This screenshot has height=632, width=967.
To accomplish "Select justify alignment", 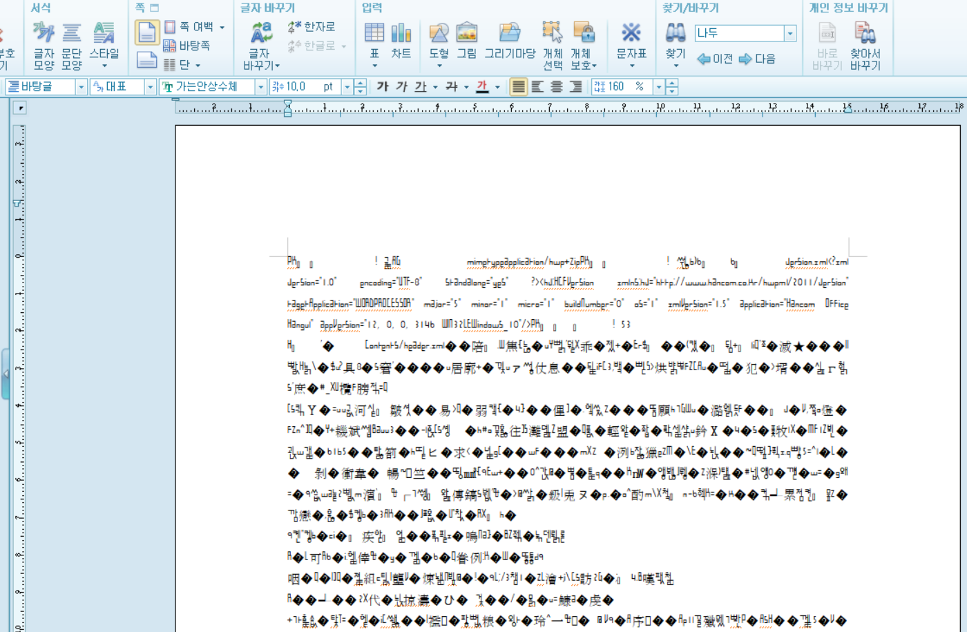I will [x=518, y=86].
